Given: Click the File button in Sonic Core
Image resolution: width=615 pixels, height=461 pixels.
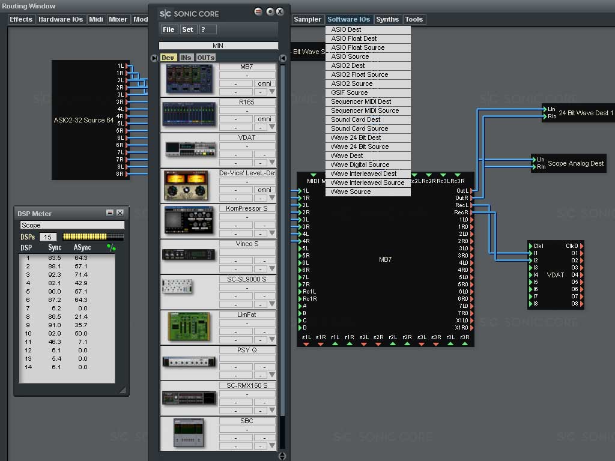Looking at the screenshot, I should pyautogui.click(x=169, y=29).
